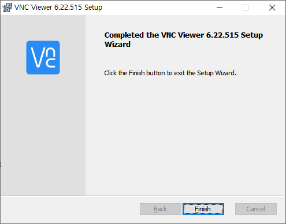Click the disabled Cancel button
The image size is (286, 224).
pos(256,209)
